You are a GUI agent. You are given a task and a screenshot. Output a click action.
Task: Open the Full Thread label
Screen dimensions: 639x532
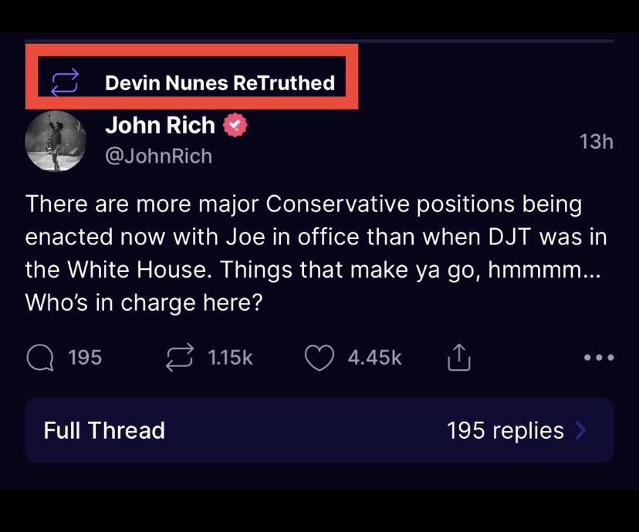(x=104, y=430)
